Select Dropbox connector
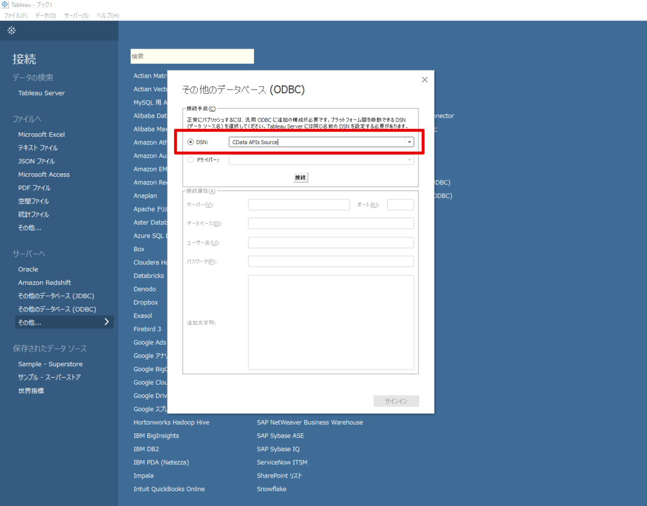Screen dimensions: 647x506 coord(146,303)
